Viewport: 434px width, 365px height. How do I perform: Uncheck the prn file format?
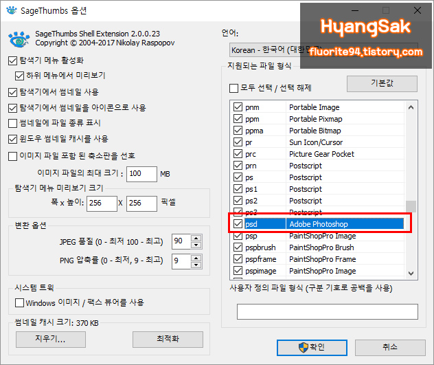click(x=238, y=166)
